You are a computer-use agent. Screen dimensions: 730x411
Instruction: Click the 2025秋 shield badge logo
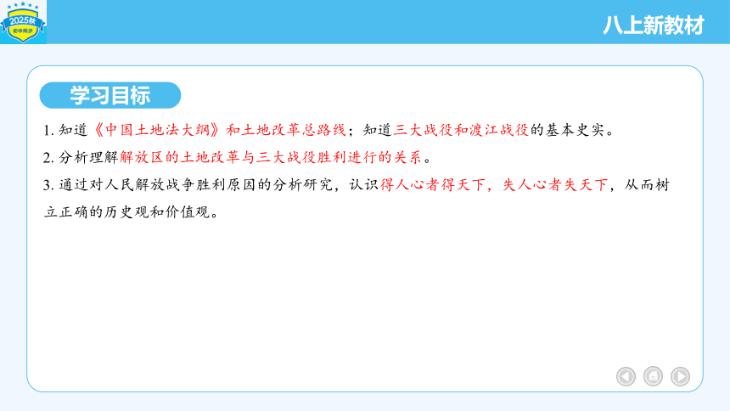coord(23,22)
